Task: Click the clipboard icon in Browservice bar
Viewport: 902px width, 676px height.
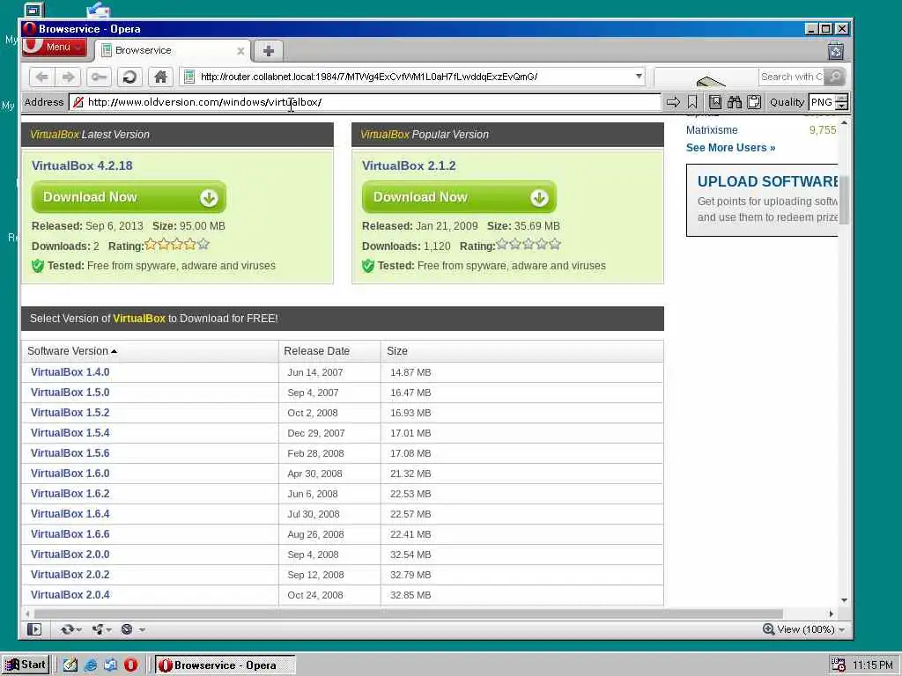Action: click(x=754, y=102)
